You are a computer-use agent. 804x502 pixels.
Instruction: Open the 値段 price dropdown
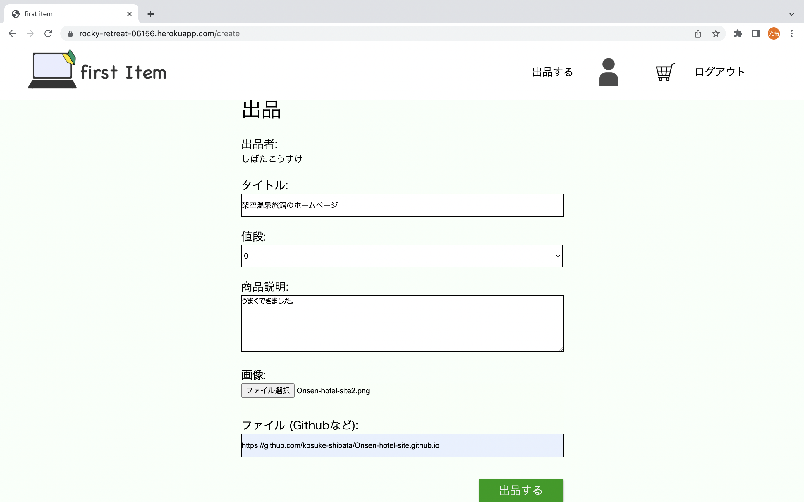[x=402, y=256]
